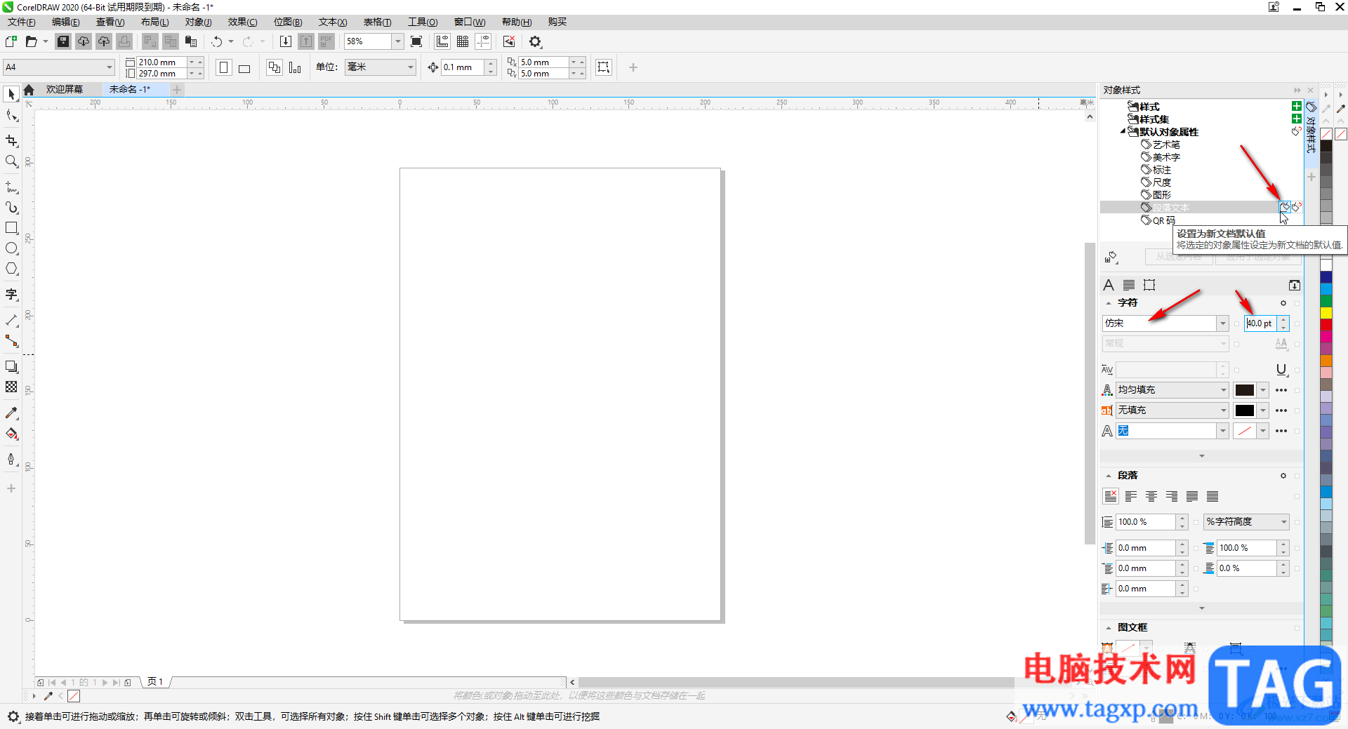Select the Ellipse tool
Image resolution: width=1348 pixels, height=729 pixels.
(x=11, y=248)
